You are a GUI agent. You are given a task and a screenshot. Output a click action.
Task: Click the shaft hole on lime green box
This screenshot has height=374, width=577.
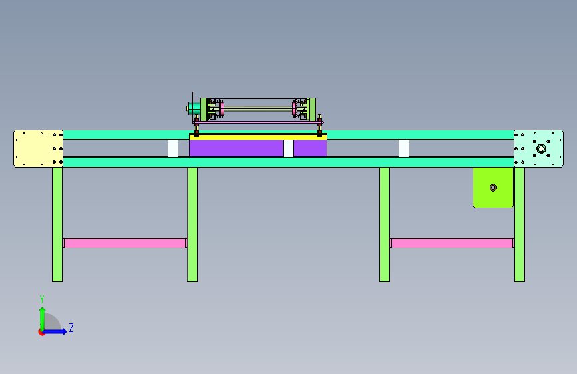click(x=493, y=188)
